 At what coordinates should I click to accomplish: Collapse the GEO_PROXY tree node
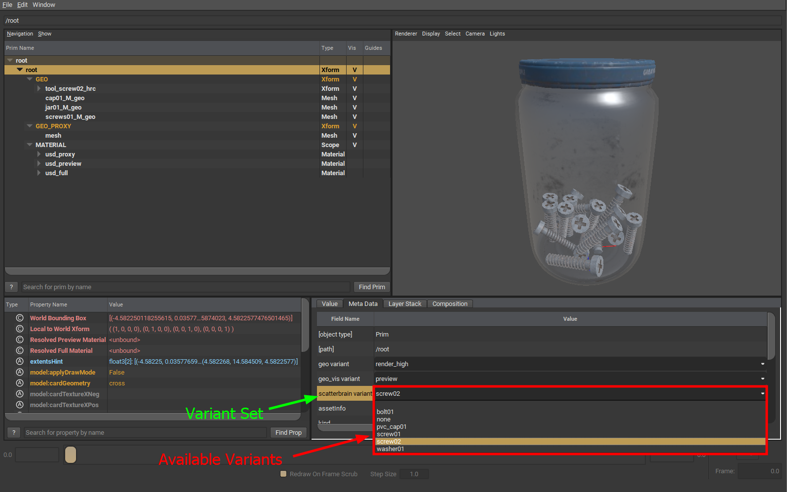click(30, 126)
